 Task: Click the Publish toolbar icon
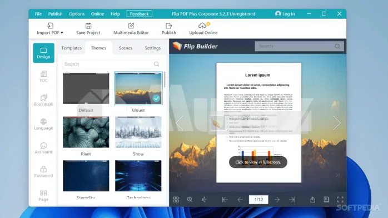(169, 26)
